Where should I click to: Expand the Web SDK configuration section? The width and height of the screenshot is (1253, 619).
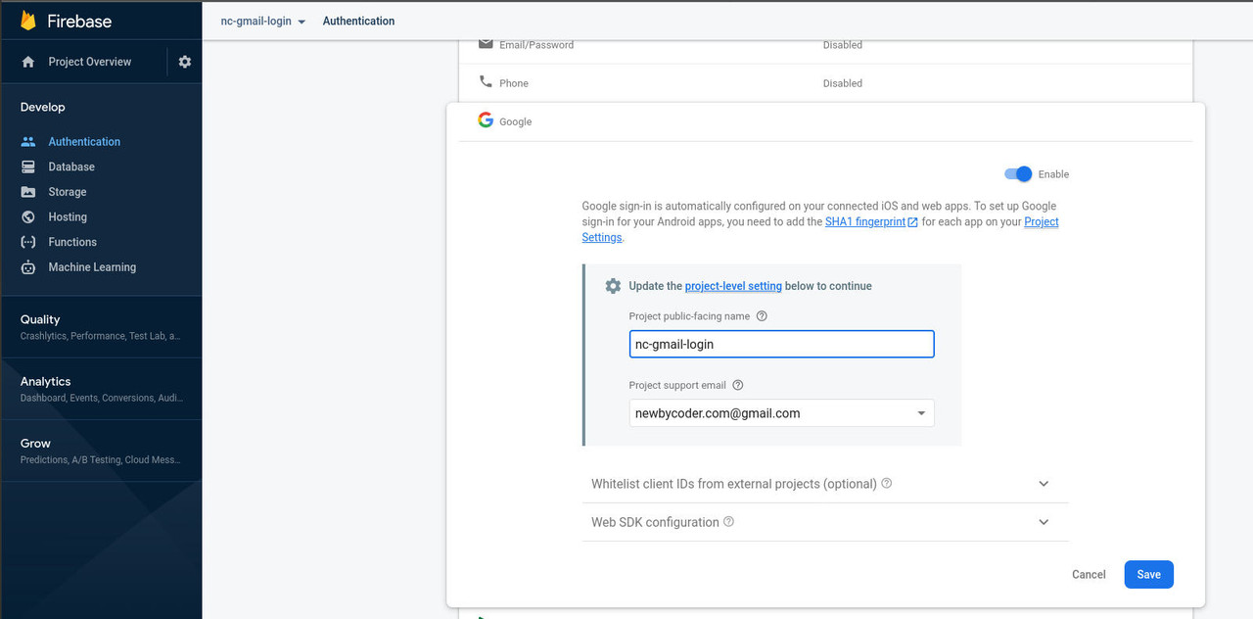pos(825,522)
